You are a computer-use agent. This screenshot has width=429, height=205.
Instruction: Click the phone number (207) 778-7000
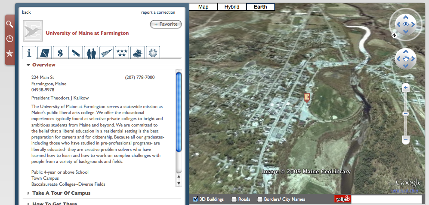click(x=140, y=78)
